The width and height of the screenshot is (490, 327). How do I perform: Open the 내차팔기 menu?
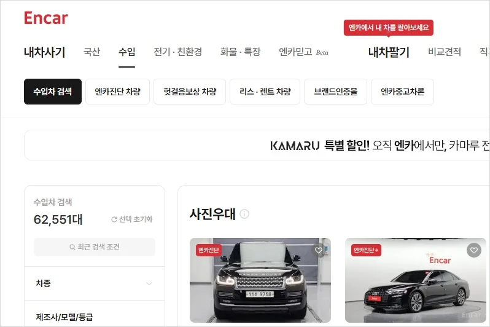coord(389,52)
